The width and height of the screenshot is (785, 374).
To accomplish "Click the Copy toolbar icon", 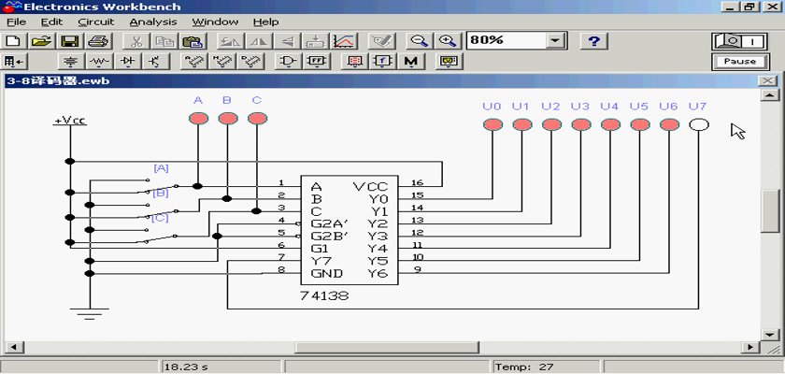I will 164,41.
